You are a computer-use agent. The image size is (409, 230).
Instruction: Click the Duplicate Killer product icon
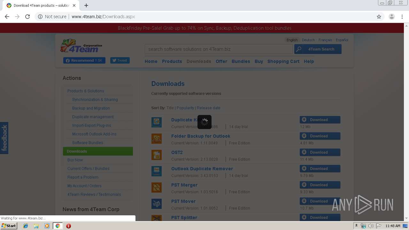coord(157,122)
